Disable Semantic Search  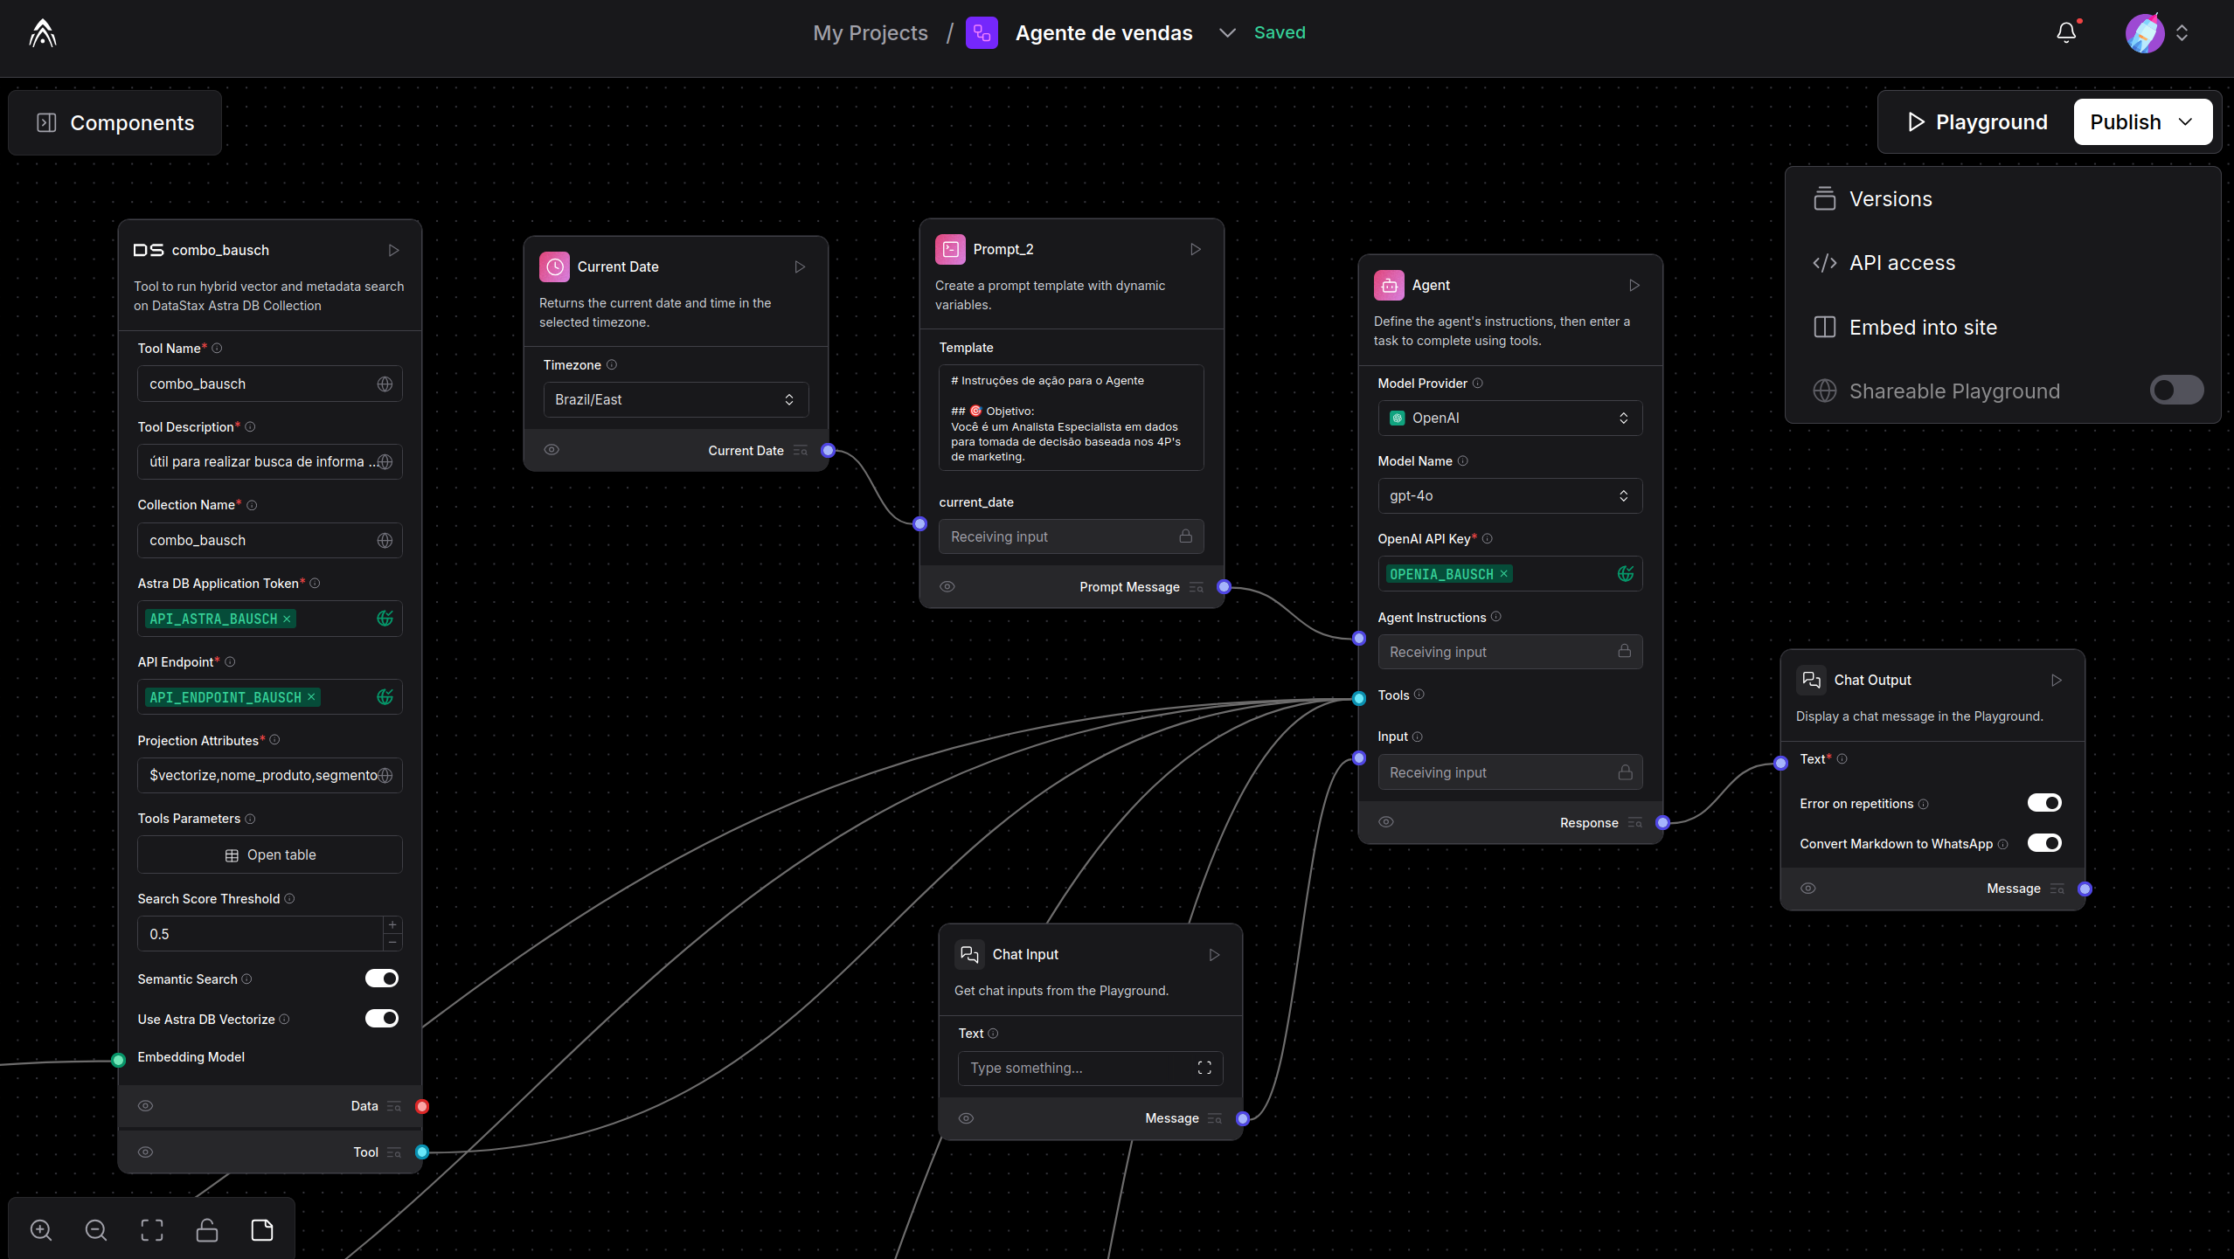coord(381,979)
